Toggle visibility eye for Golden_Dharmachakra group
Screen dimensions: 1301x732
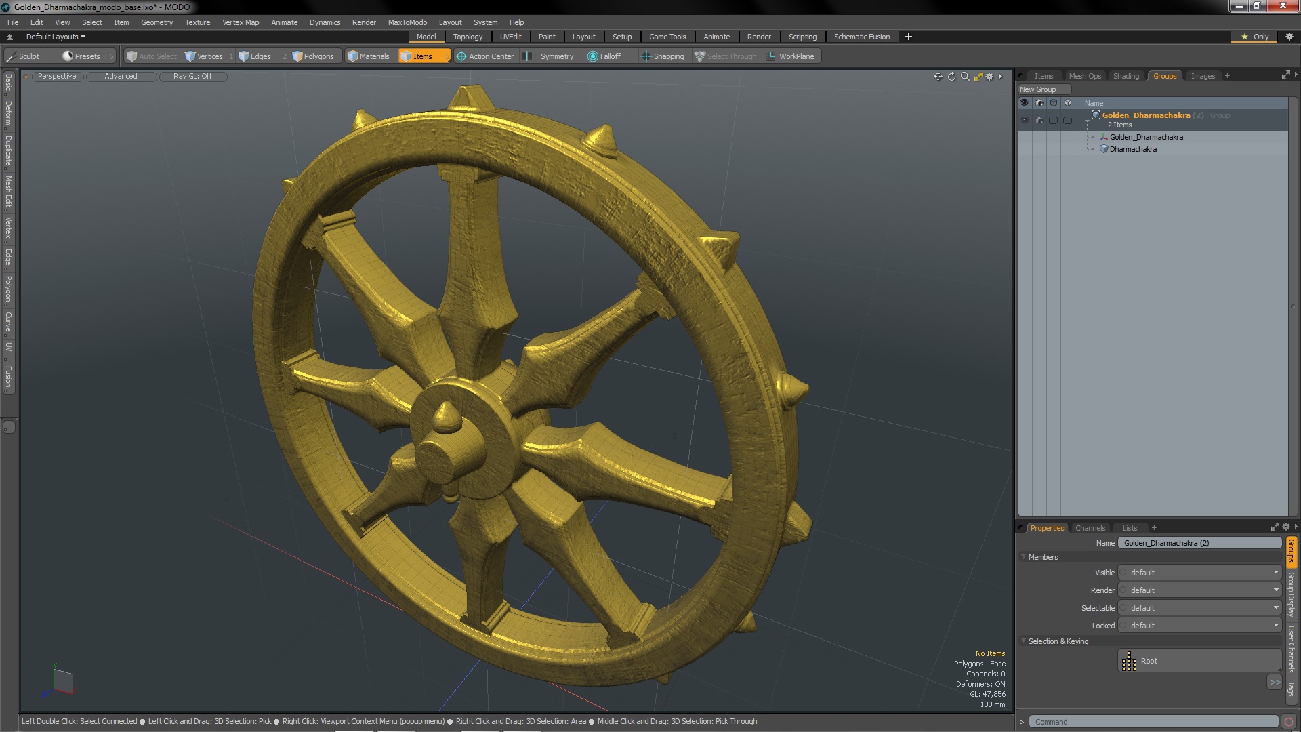click(x=1025, y=120)
